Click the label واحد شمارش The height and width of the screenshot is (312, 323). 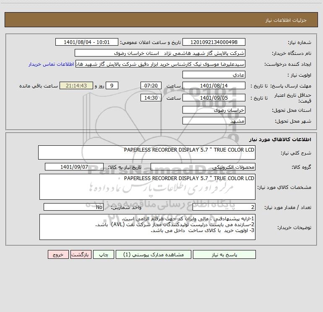126,207
